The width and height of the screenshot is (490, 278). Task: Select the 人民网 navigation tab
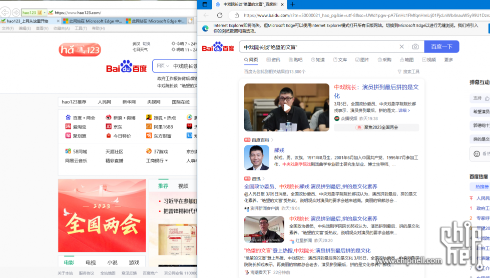pos(104,102)
